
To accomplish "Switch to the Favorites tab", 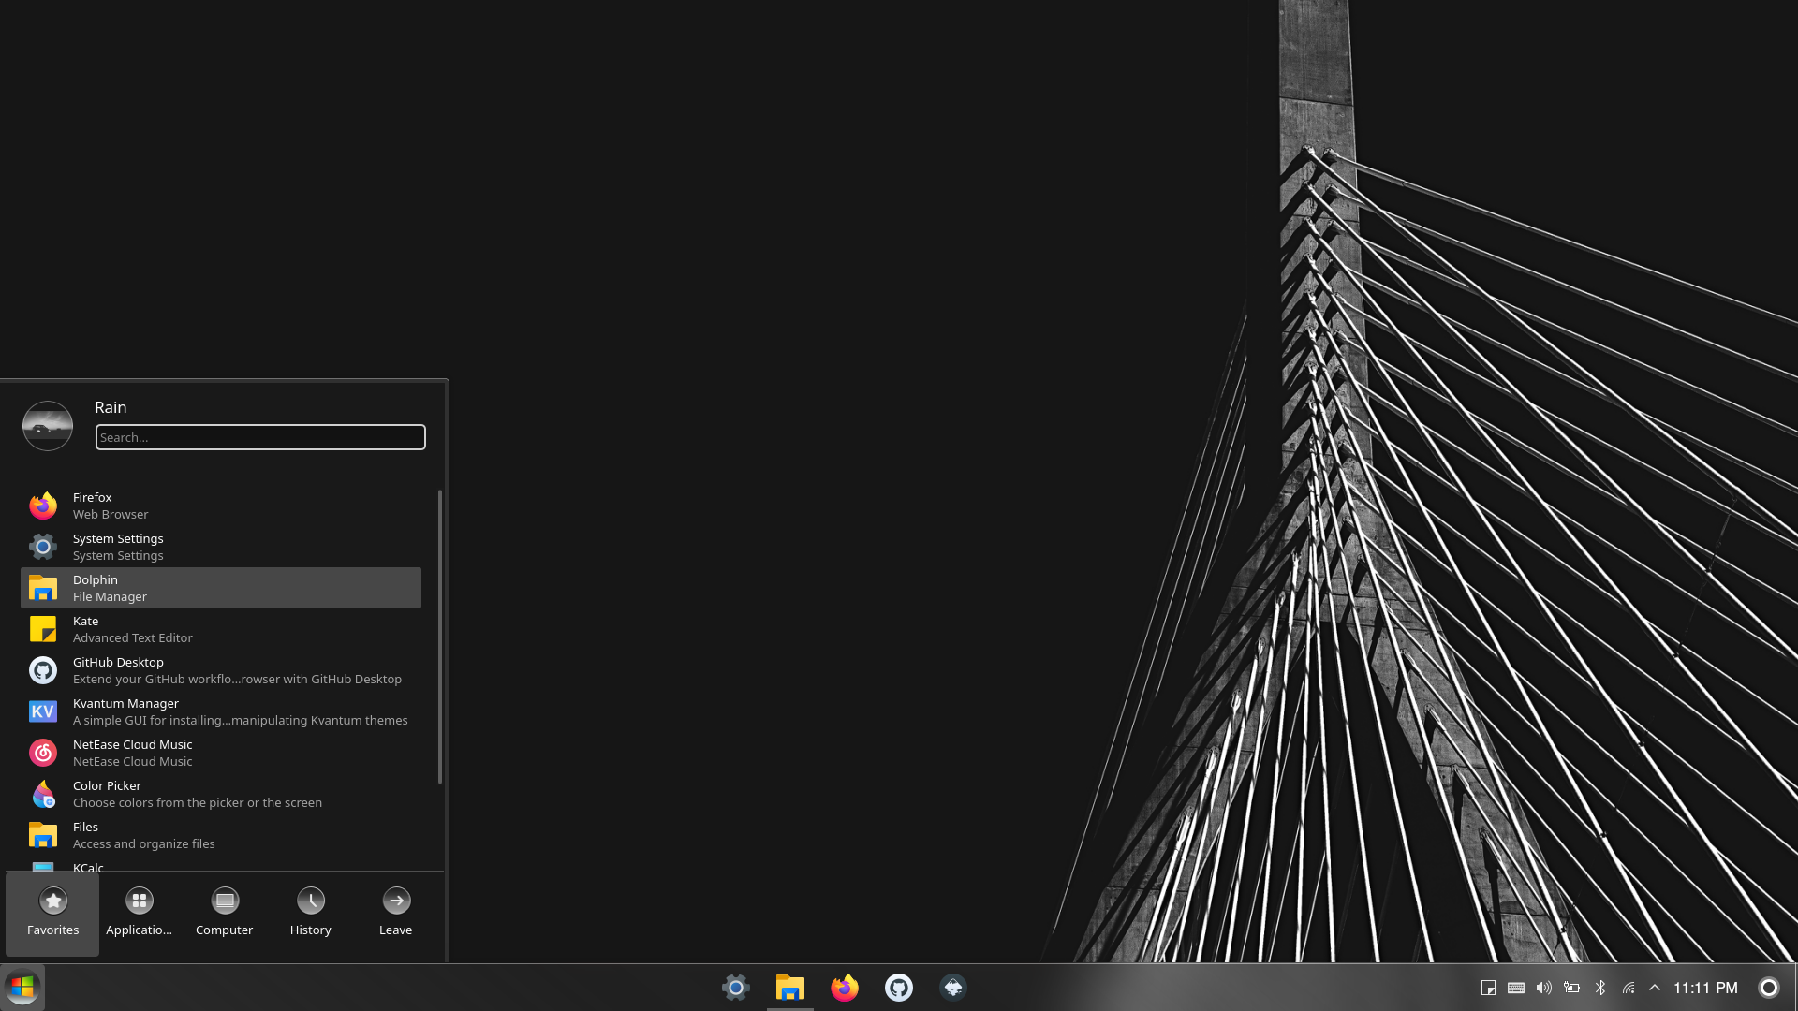I will pyautogui.click(x=52, y=914).
